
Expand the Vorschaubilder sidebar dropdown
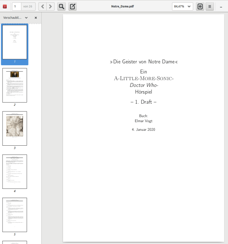point(26,17)
